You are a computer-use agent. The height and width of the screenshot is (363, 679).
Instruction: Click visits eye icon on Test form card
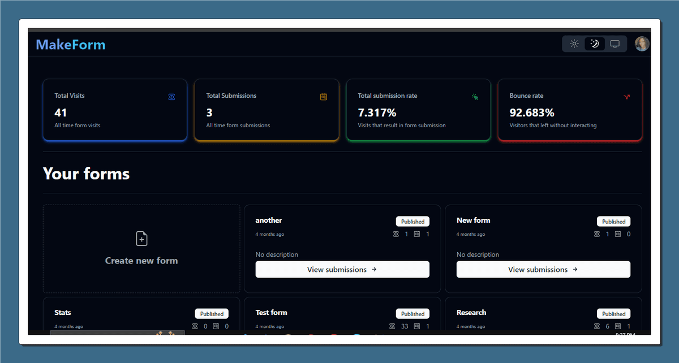393,326
